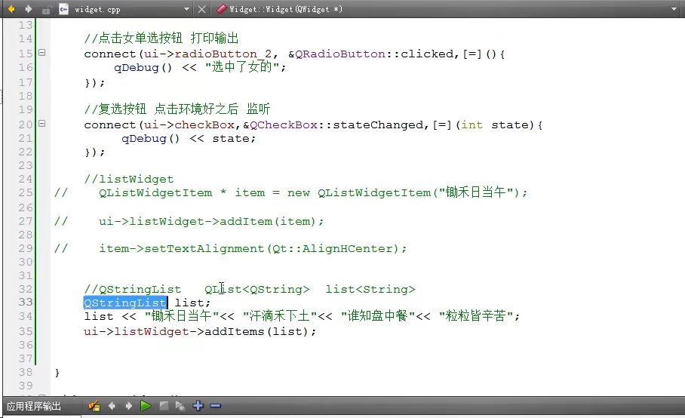Click the selected QStringList on line 33
Screen dimensions: 685x418
[x=125, y=303]
